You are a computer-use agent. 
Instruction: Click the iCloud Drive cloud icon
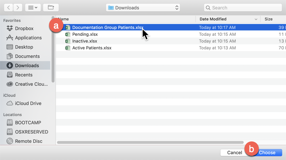(10, 103)
